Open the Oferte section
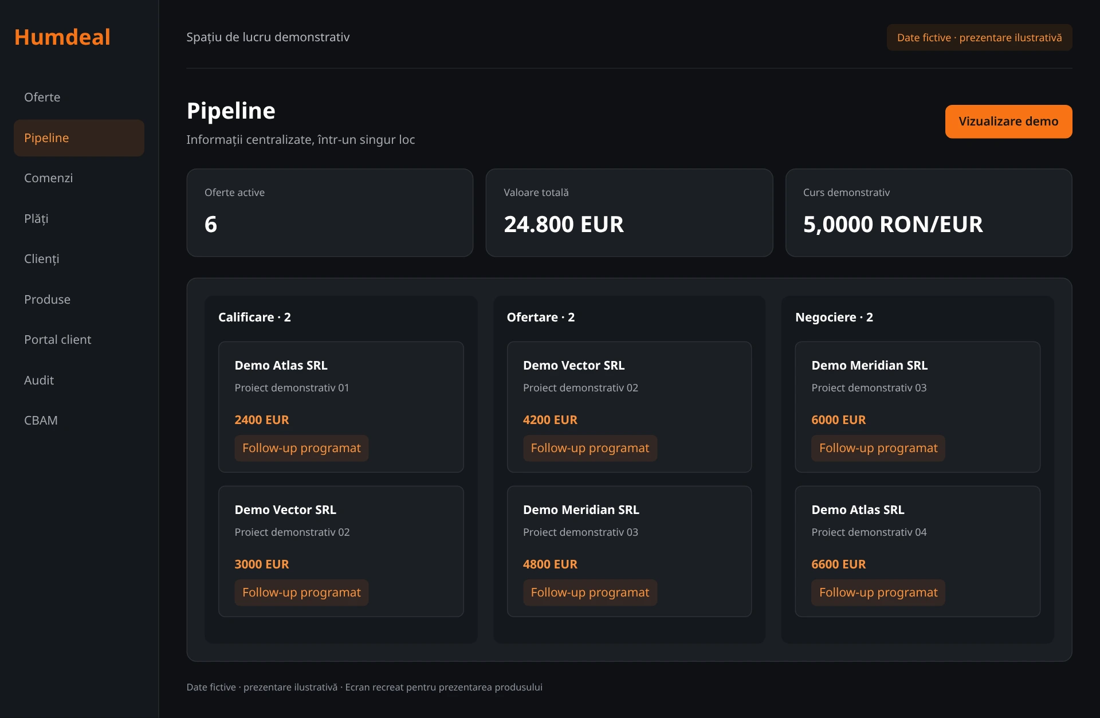 tap(79, 97)
